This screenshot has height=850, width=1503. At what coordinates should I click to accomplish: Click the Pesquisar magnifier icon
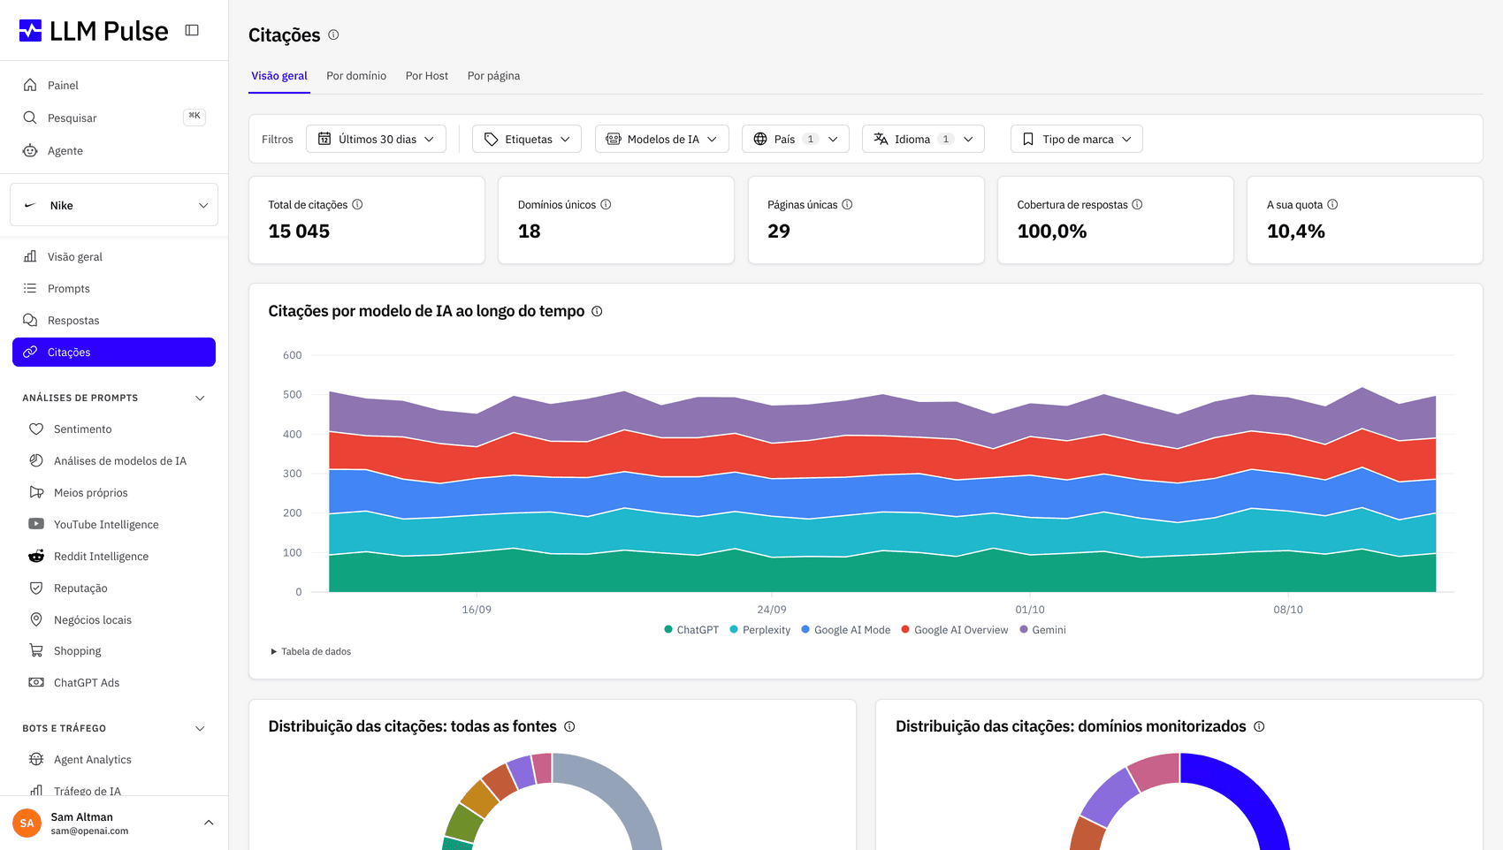(30, 118)
